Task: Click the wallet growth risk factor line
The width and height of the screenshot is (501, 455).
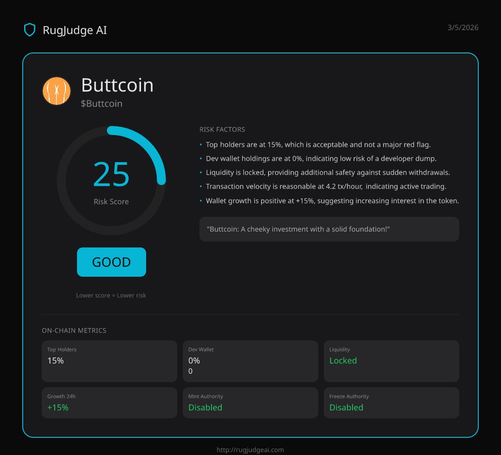Action: coord(332,201)
